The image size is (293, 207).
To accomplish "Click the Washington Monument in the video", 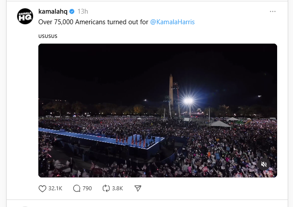I will (171, 90).
